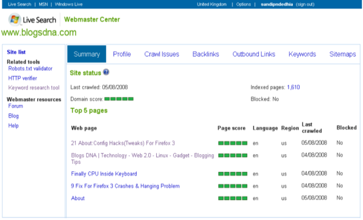
Task: Open the Outbound Links tab
Action: [254, 54]
